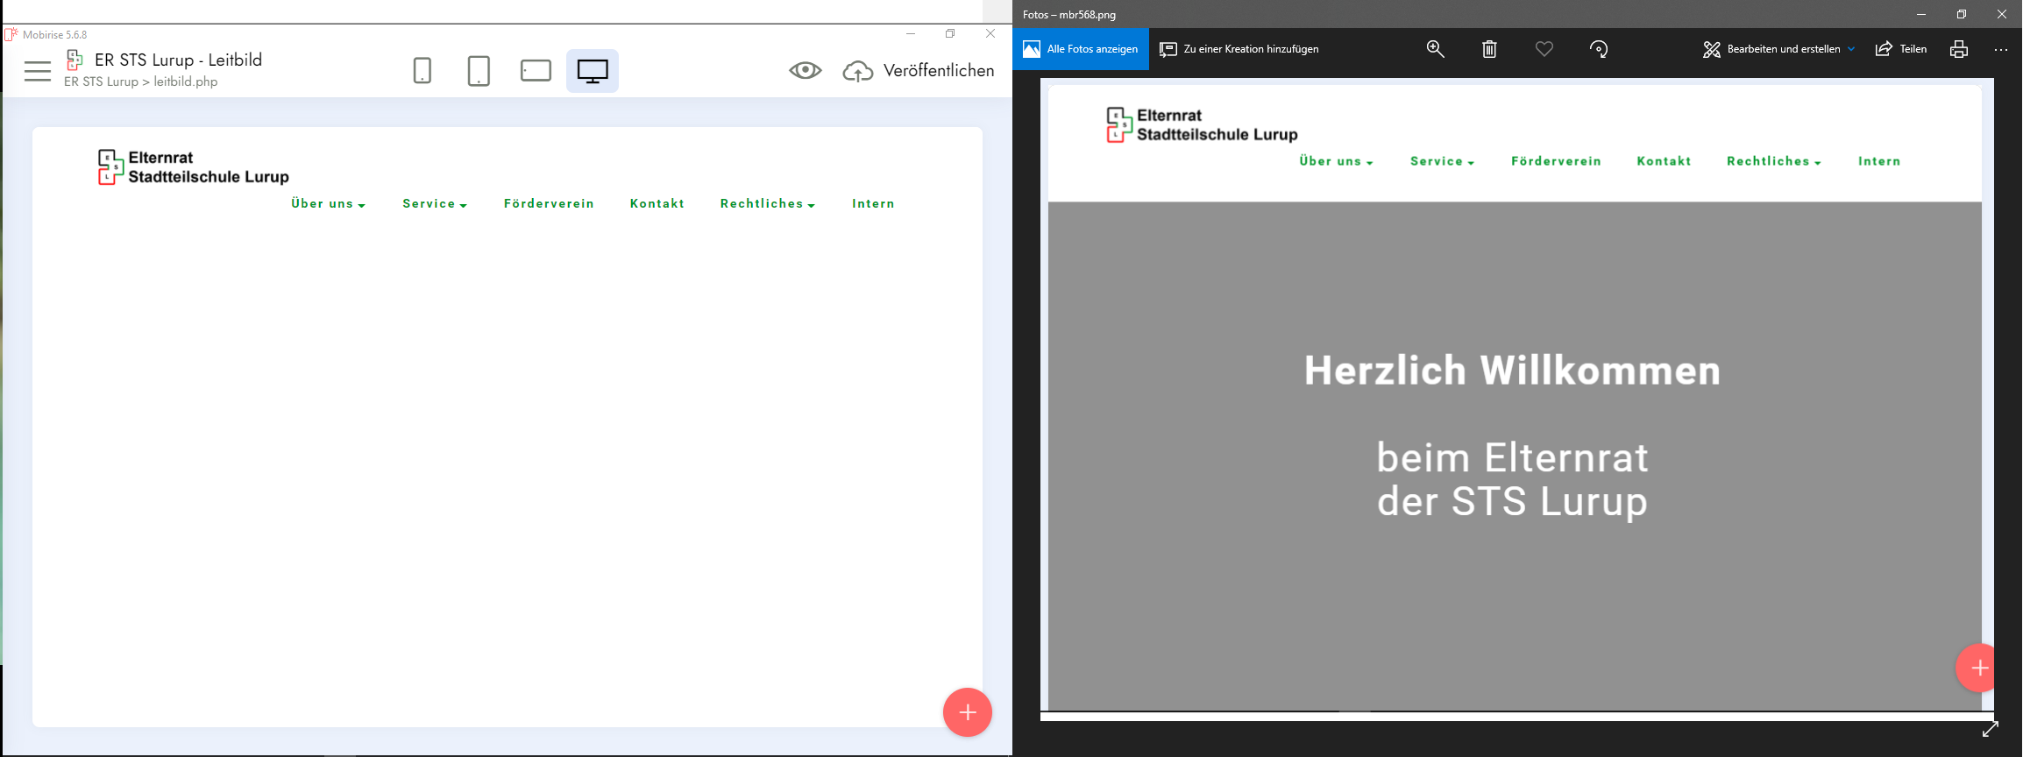The height and width of the screenshot is (757, 2023).
Task: Open the Kontakt menu item in Mobirise
Action: point(657,204)
